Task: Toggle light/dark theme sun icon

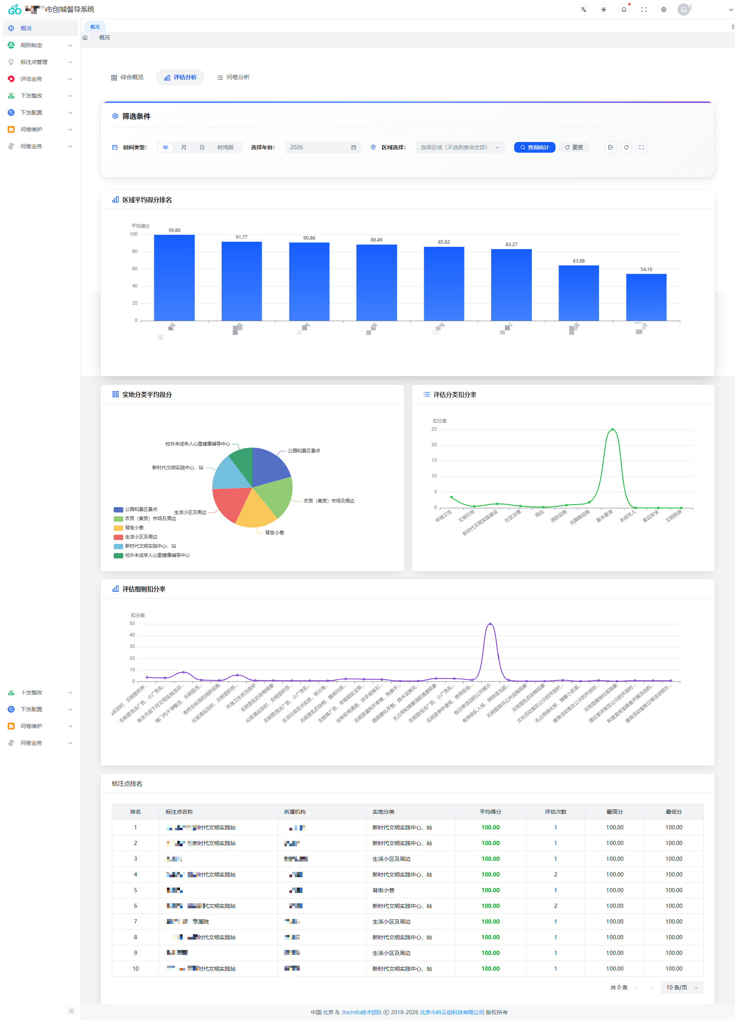Action: click(x=604, y=10)
